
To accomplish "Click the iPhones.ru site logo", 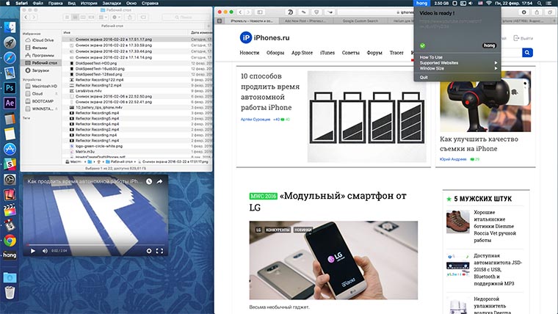I will (x=264, y=37).
